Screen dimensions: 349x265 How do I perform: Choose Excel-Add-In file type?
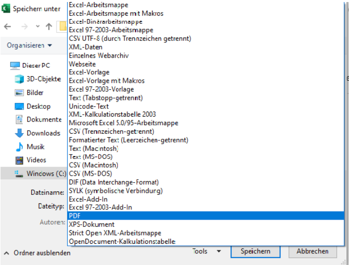coord(206,199)
